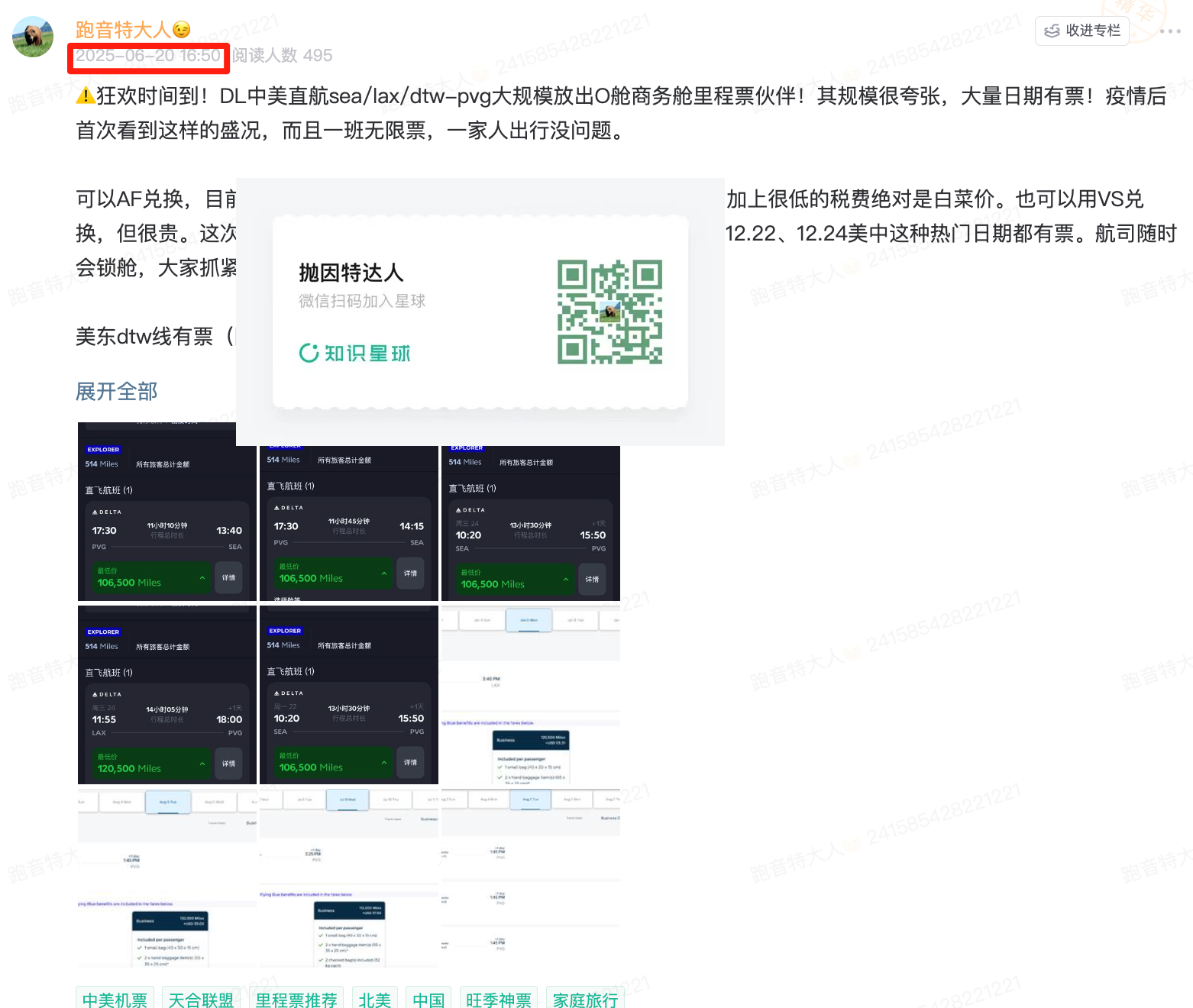Click the 微信扫码加入星球 caption
Image resolution: width=1193 pixels, height=1008 pixels.
pyautogui.click(x=362, y=301)
